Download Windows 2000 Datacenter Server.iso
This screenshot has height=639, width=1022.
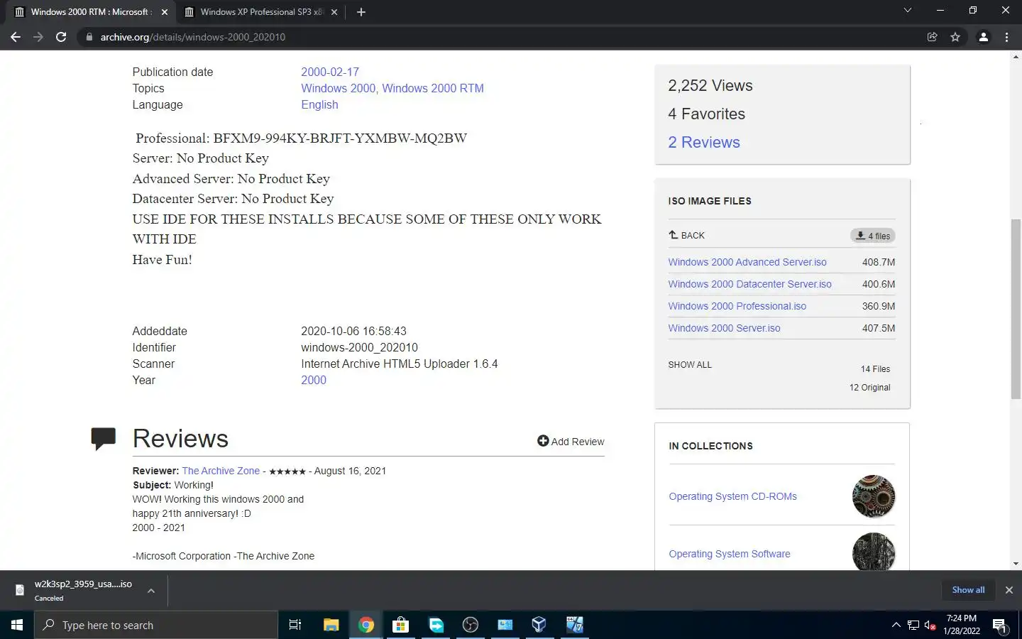(749, 284)
